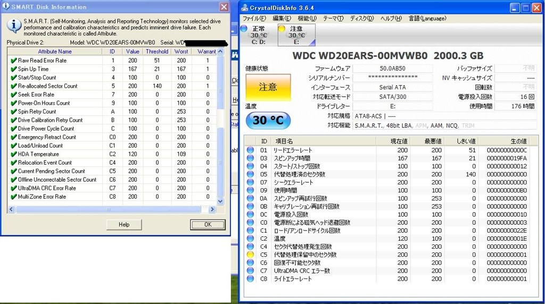Viewport: 545px width, 304px height.
Task: Click the status circle for attribute 05
Action: coord(250,174)
